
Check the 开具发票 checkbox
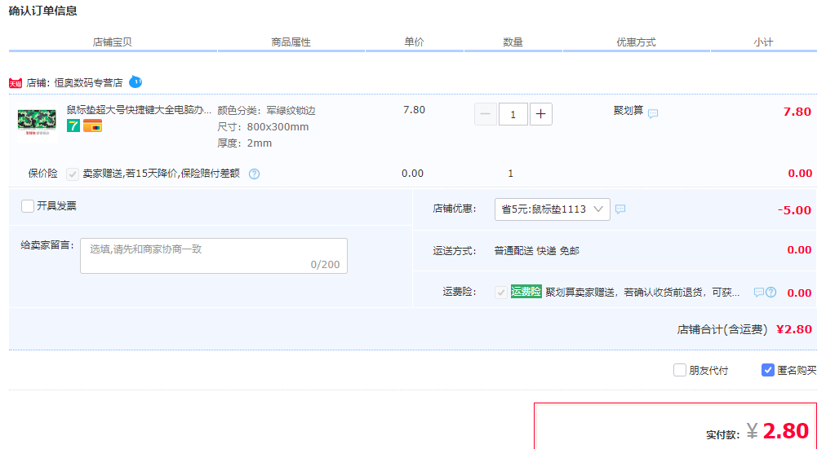[x=28, y=206]
